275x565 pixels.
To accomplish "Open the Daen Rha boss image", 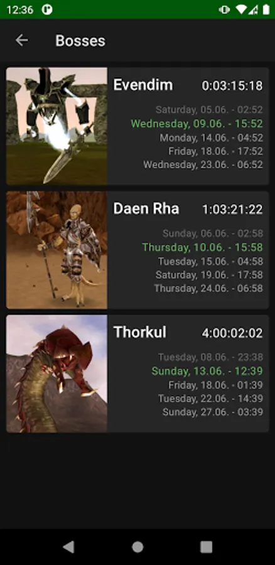I will coord(57,250).
